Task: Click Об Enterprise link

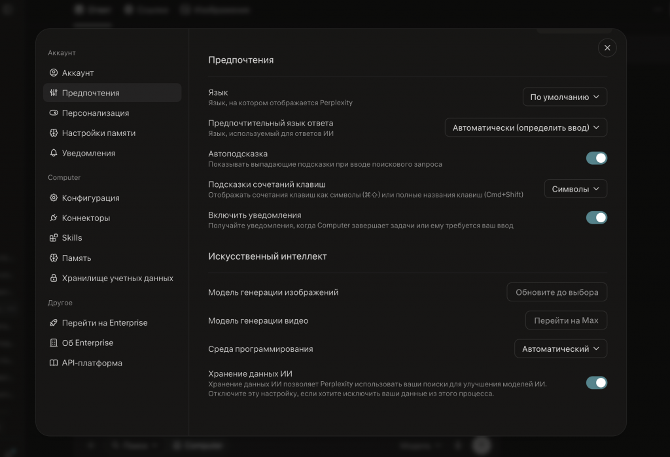Action: (x=113, y=343)
